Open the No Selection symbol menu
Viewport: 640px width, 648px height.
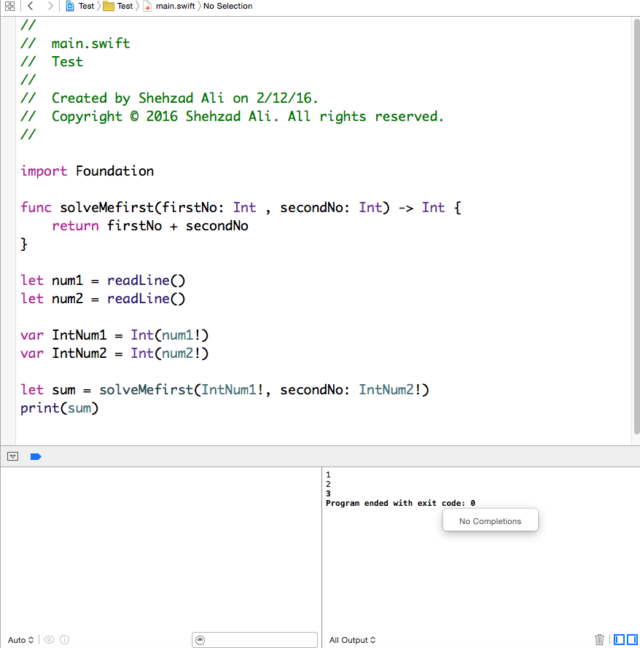227,6
